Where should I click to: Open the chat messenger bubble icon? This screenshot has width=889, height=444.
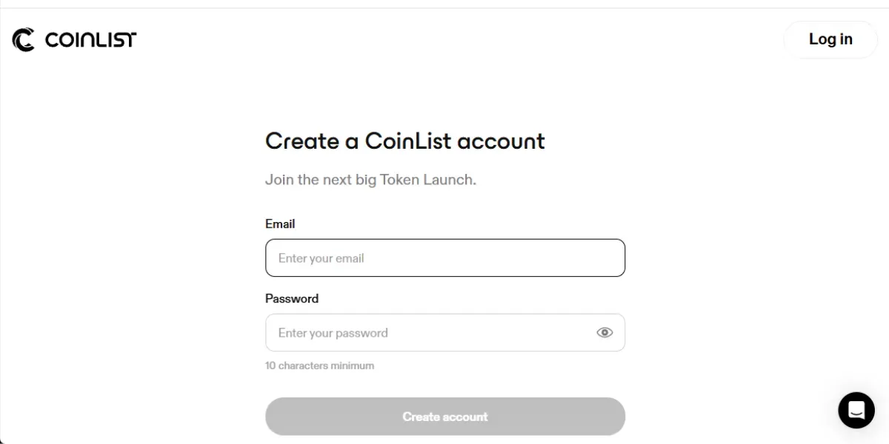tap(856, 410)
